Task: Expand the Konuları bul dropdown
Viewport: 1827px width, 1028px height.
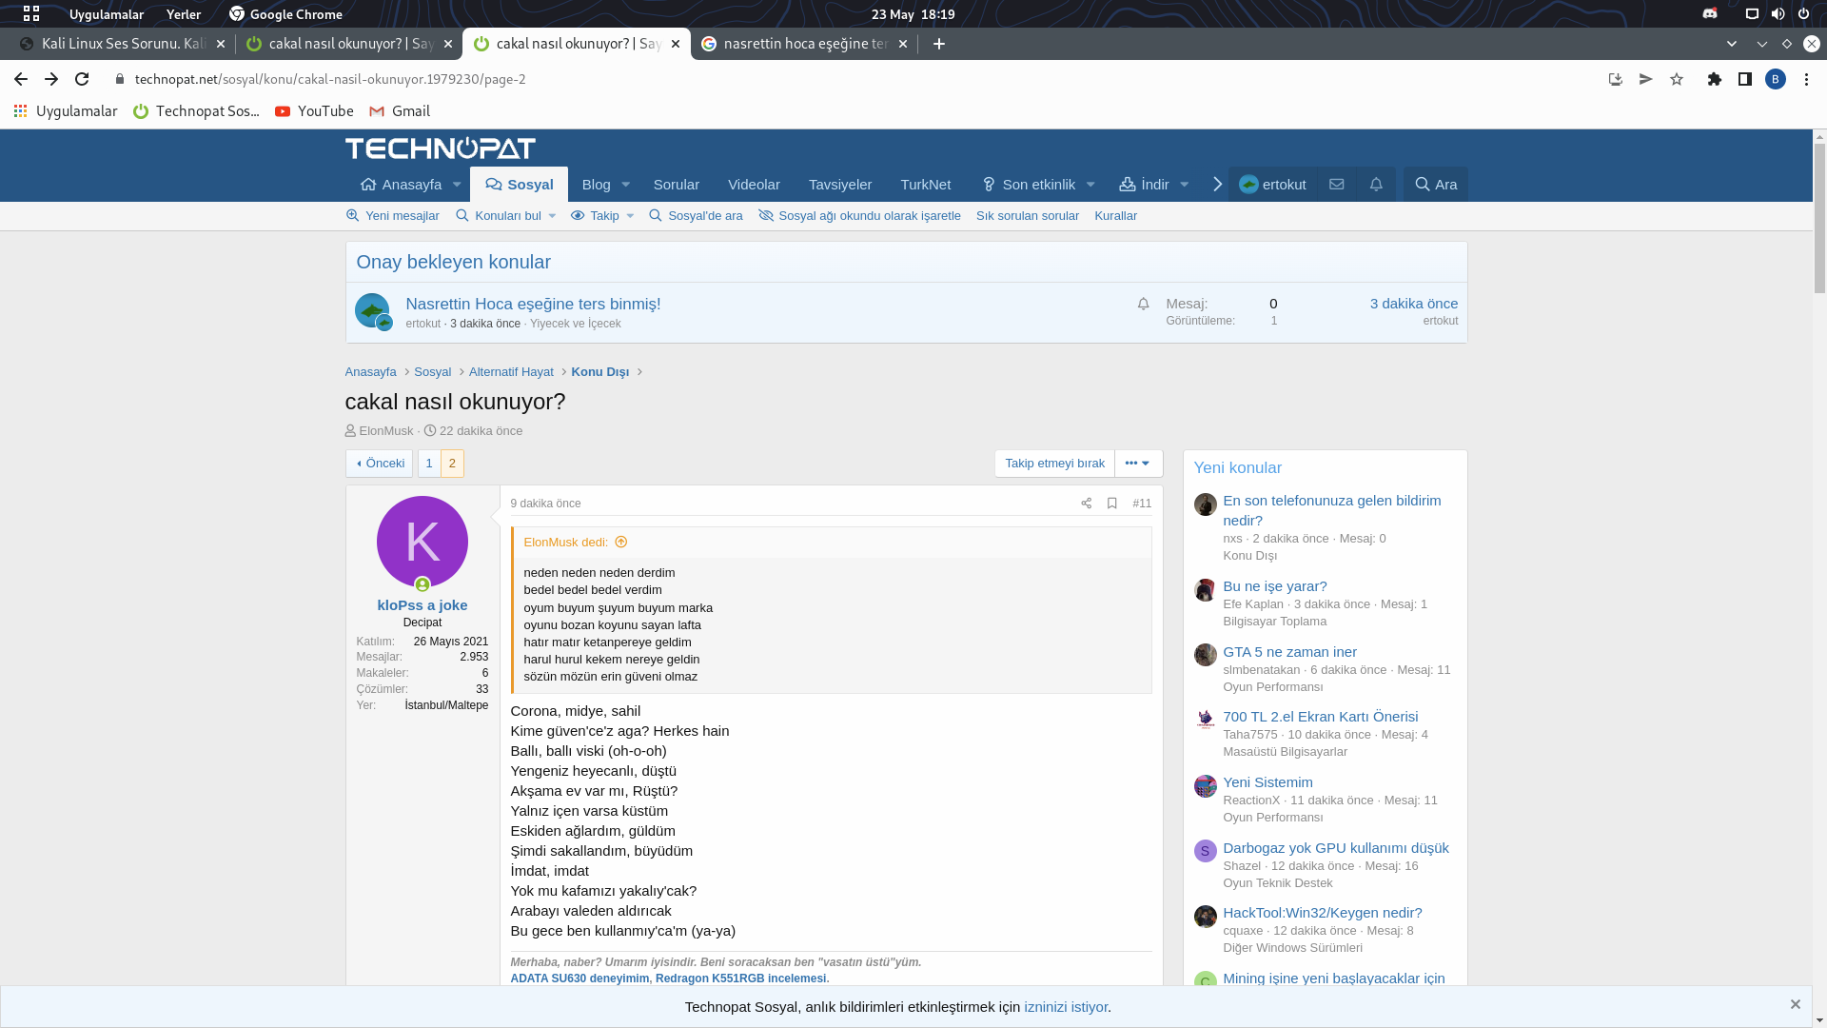Action: coord(552,216)
